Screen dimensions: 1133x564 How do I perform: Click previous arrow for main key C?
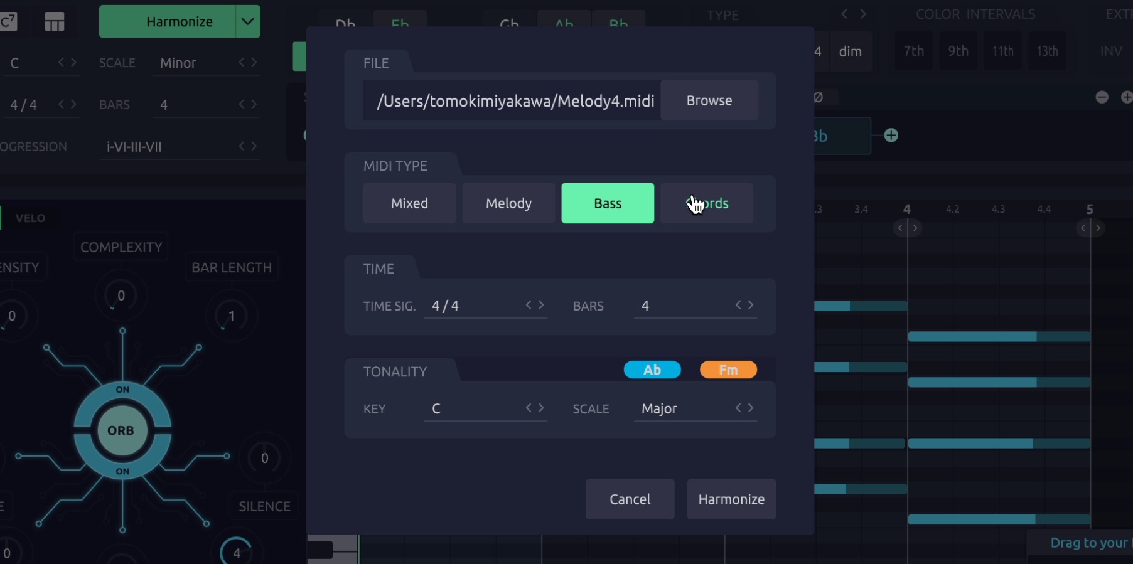point(62,62)
